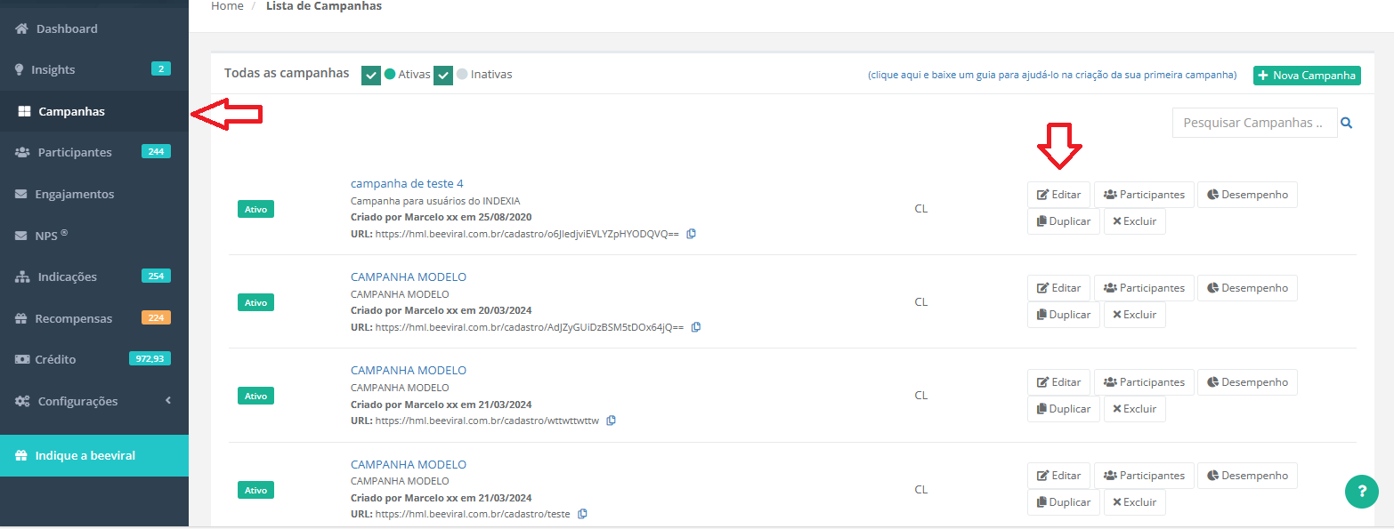This screenshot has height=529, width=1394.
Task: View Desempenho for cadastro/teste campaign
Action: (x=1247, y=476)
